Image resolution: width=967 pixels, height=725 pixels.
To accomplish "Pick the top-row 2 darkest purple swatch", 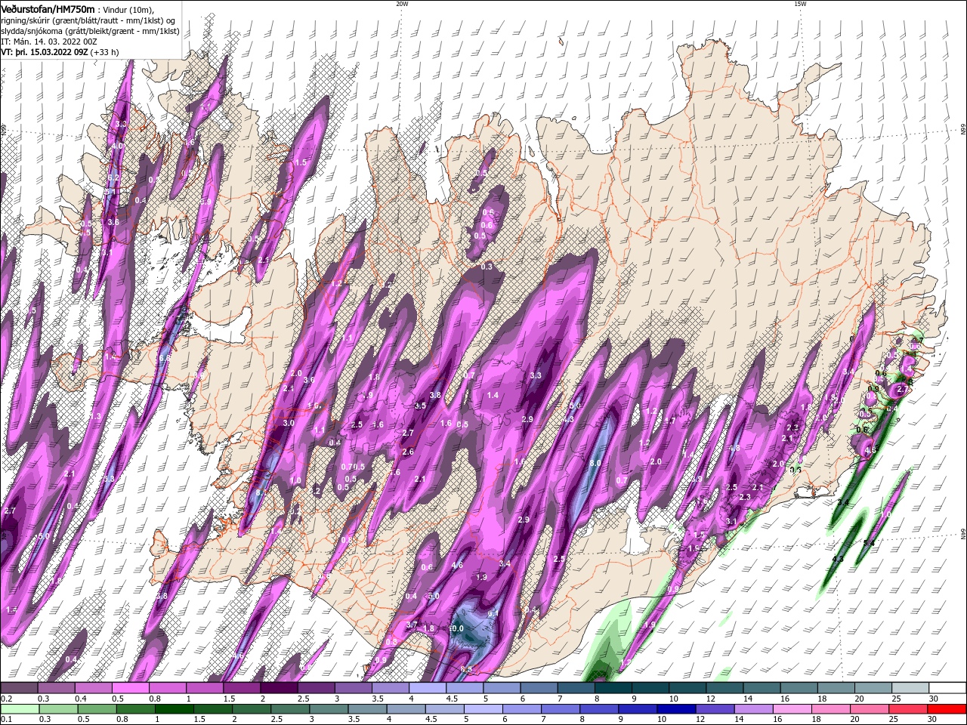I will 279,688.
